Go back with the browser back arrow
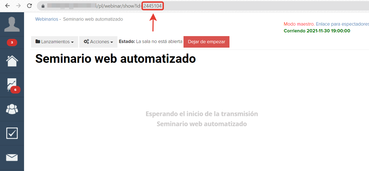 coord(8,6)
